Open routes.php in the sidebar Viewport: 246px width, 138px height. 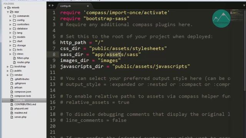coord(23,62)
